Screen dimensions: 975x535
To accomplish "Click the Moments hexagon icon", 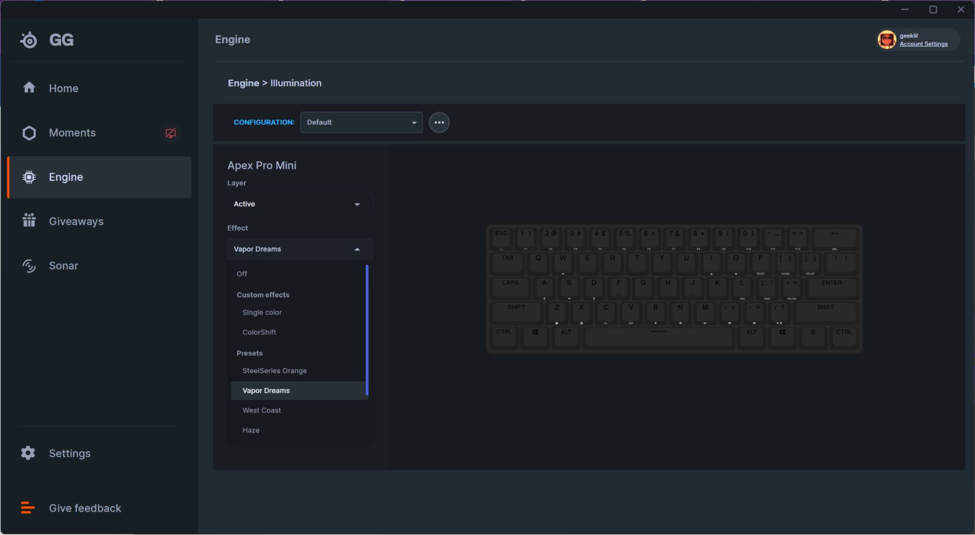I will 29,133.
